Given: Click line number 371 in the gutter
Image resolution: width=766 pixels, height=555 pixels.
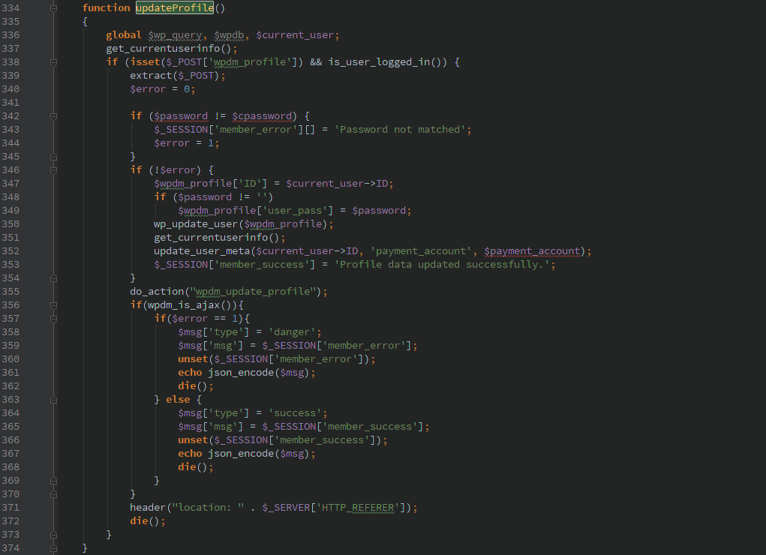Looking at the screenshot, I should point(11,508).
